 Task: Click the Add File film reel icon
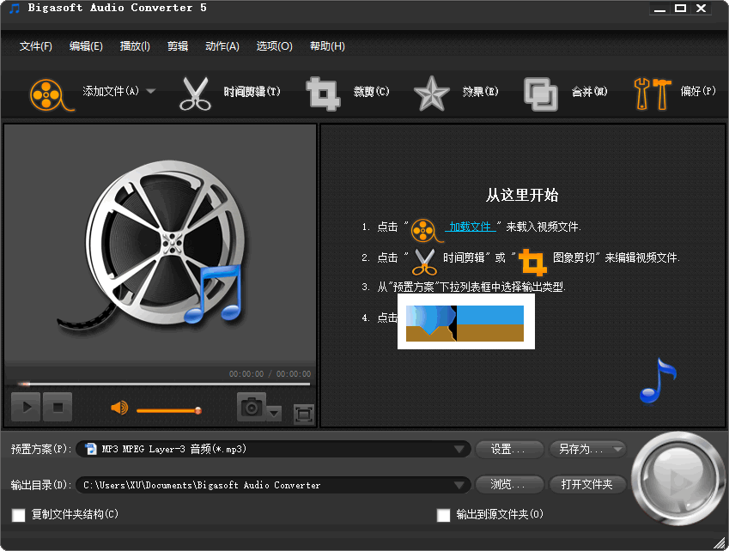pyautogui.click(x=52, y=94)
